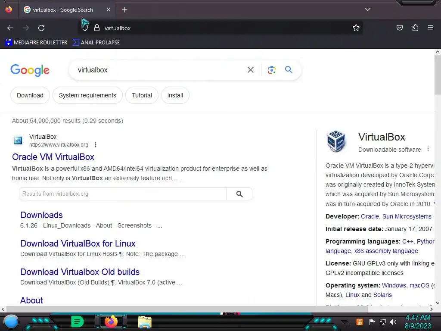
Task: Show site security padlock information
Action: [97, 28]
